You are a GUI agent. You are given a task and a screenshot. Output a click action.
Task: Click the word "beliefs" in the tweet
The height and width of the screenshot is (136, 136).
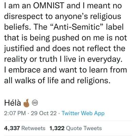(x=18, y=27)
